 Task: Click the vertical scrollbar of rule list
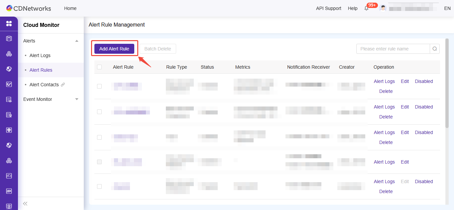[447, 83]
